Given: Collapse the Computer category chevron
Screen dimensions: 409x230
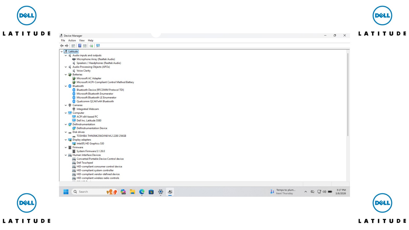Looking at the screenshot, I should tap(66, 113).
